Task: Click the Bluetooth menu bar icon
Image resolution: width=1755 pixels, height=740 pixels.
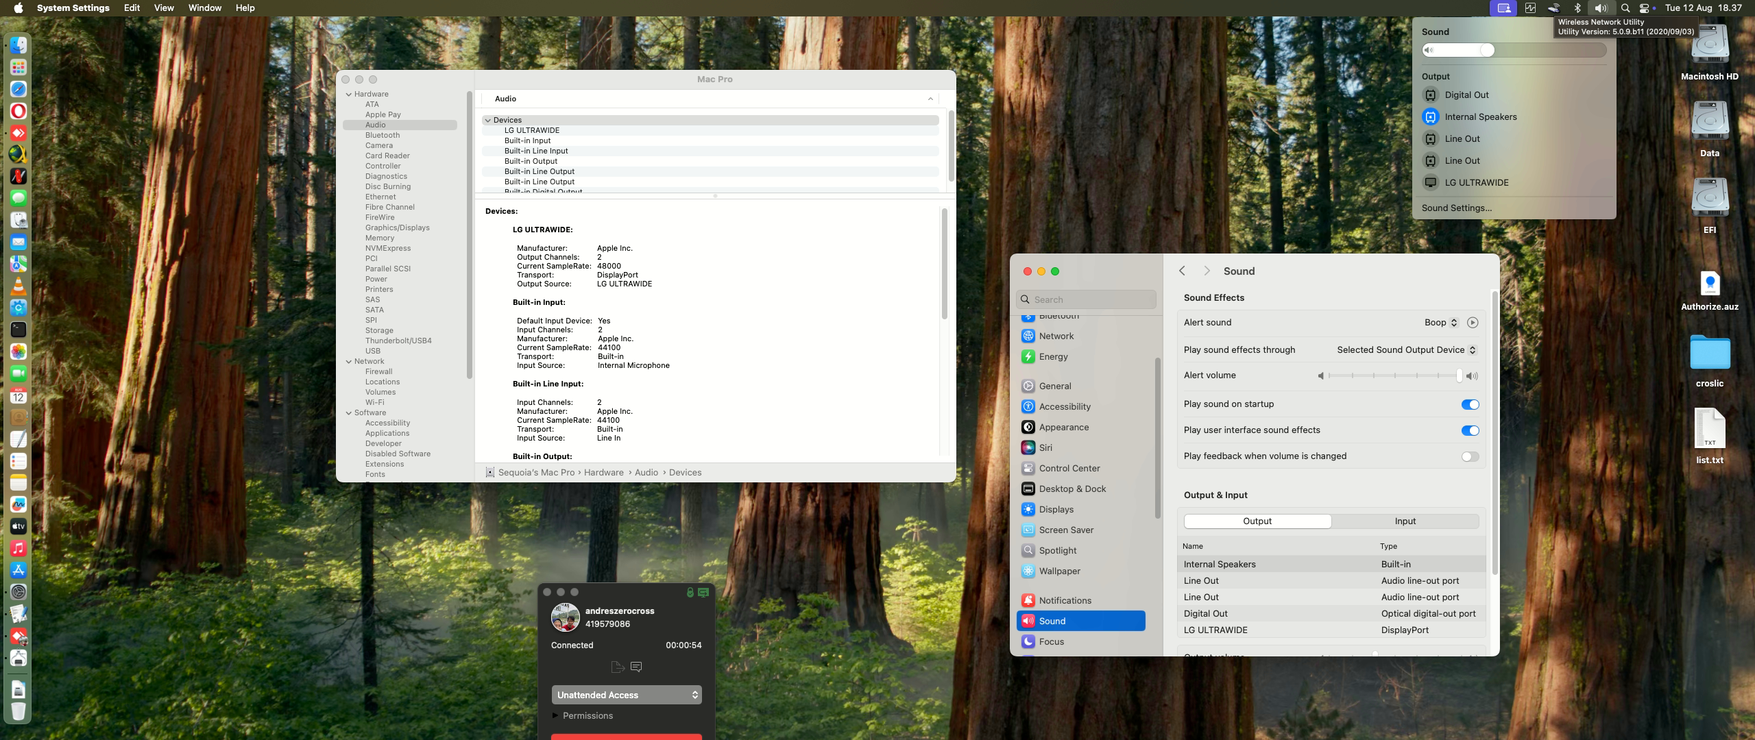Action: pos(1577,8)
